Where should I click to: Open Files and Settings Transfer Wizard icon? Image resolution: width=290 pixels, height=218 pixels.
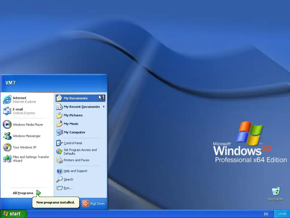pos(7,159)
